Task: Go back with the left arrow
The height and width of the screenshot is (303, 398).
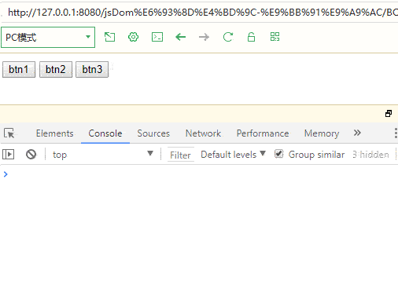Action: [180, 37]
